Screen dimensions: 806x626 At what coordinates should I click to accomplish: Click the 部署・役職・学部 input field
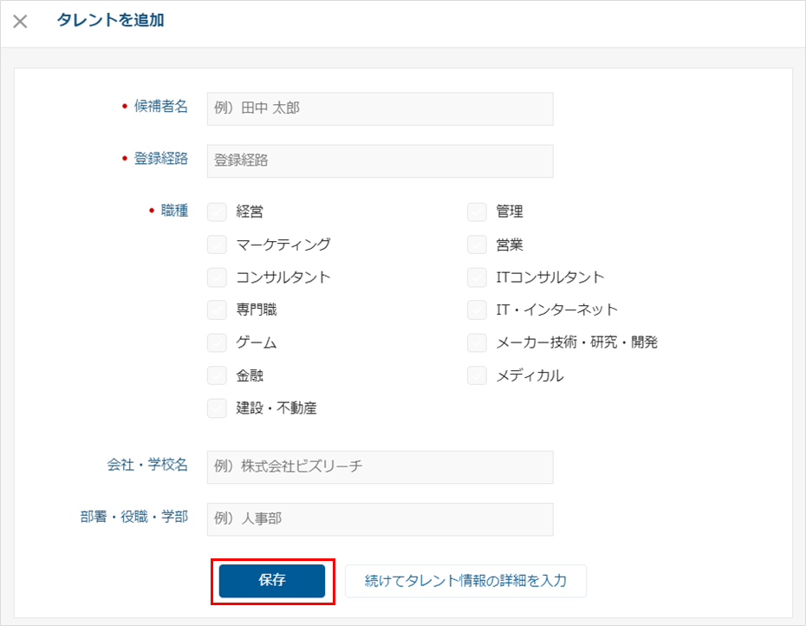(x=380, y=519)
